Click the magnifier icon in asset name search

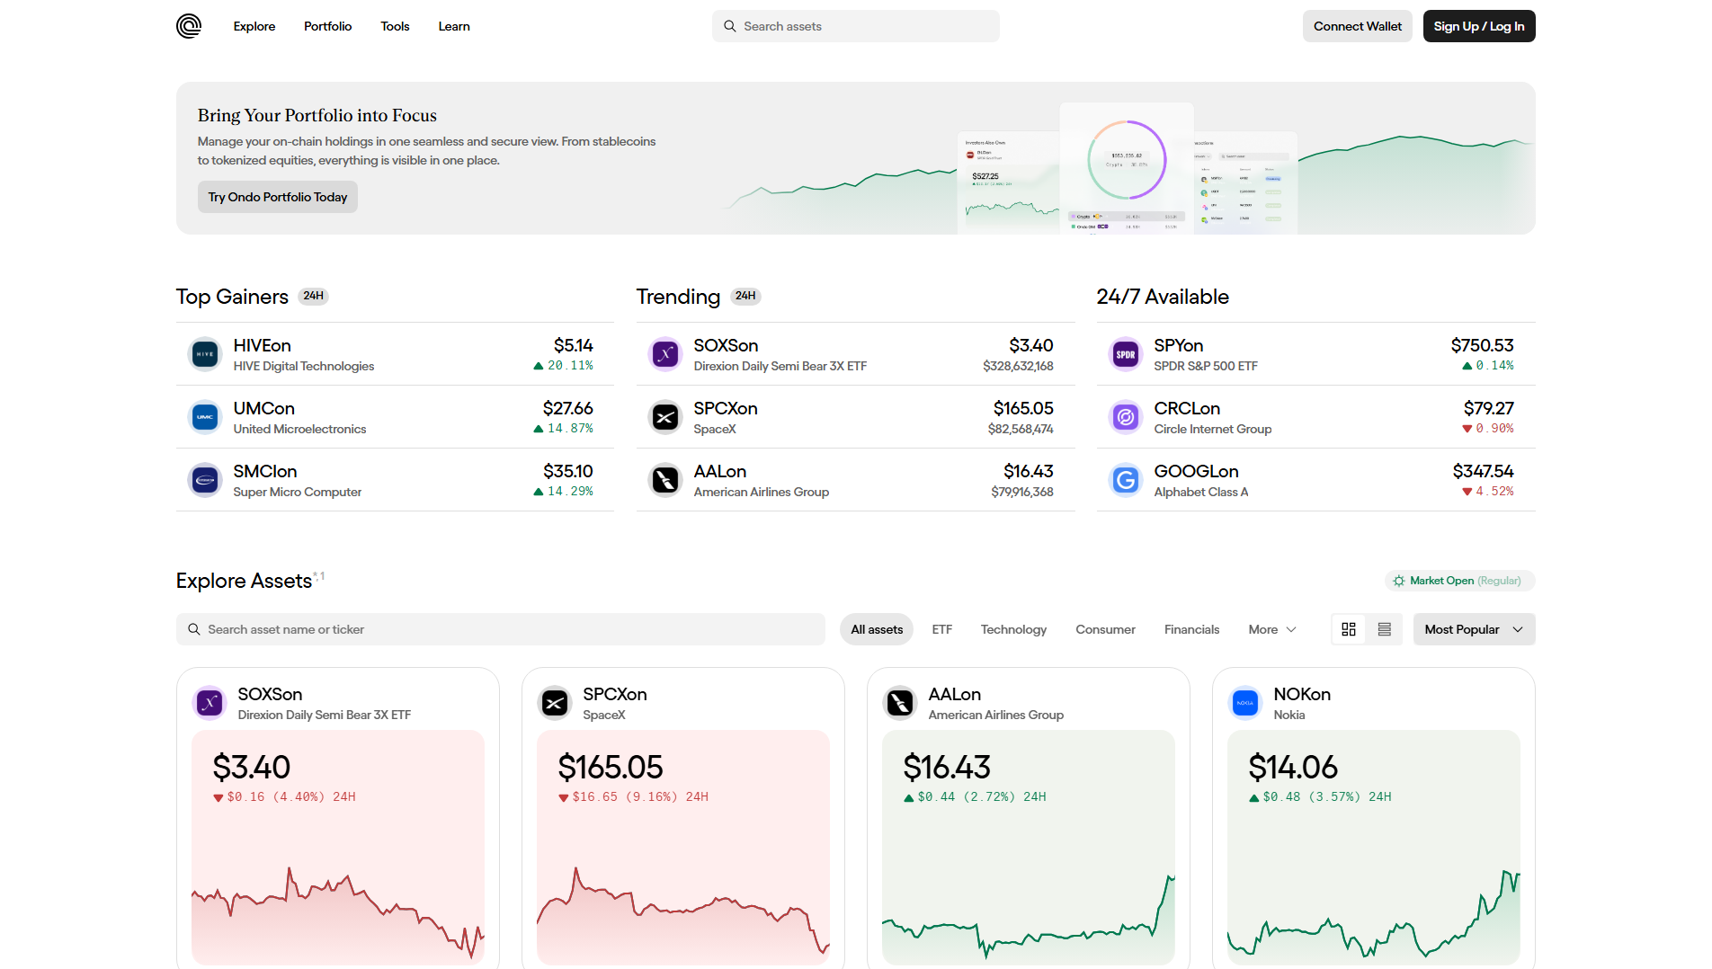click(x=194, y=629)
